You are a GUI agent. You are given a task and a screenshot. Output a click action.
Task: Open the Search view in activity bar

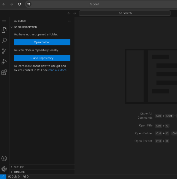pyautogui.click(x=4, y=41)
